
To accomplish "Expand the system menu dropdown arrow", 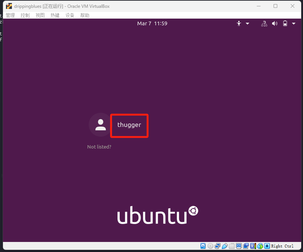I will 294,24.
